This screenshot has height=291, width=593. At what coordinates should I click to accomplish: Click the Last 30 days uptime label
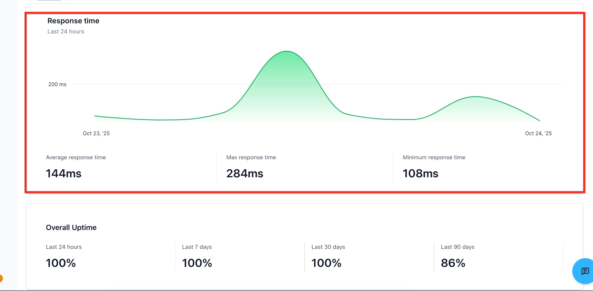click(328, 247)
